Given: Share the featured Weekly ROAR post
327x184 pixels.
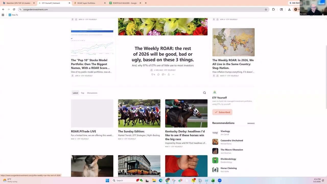Looking at the screenshot, I should (169, 74).
